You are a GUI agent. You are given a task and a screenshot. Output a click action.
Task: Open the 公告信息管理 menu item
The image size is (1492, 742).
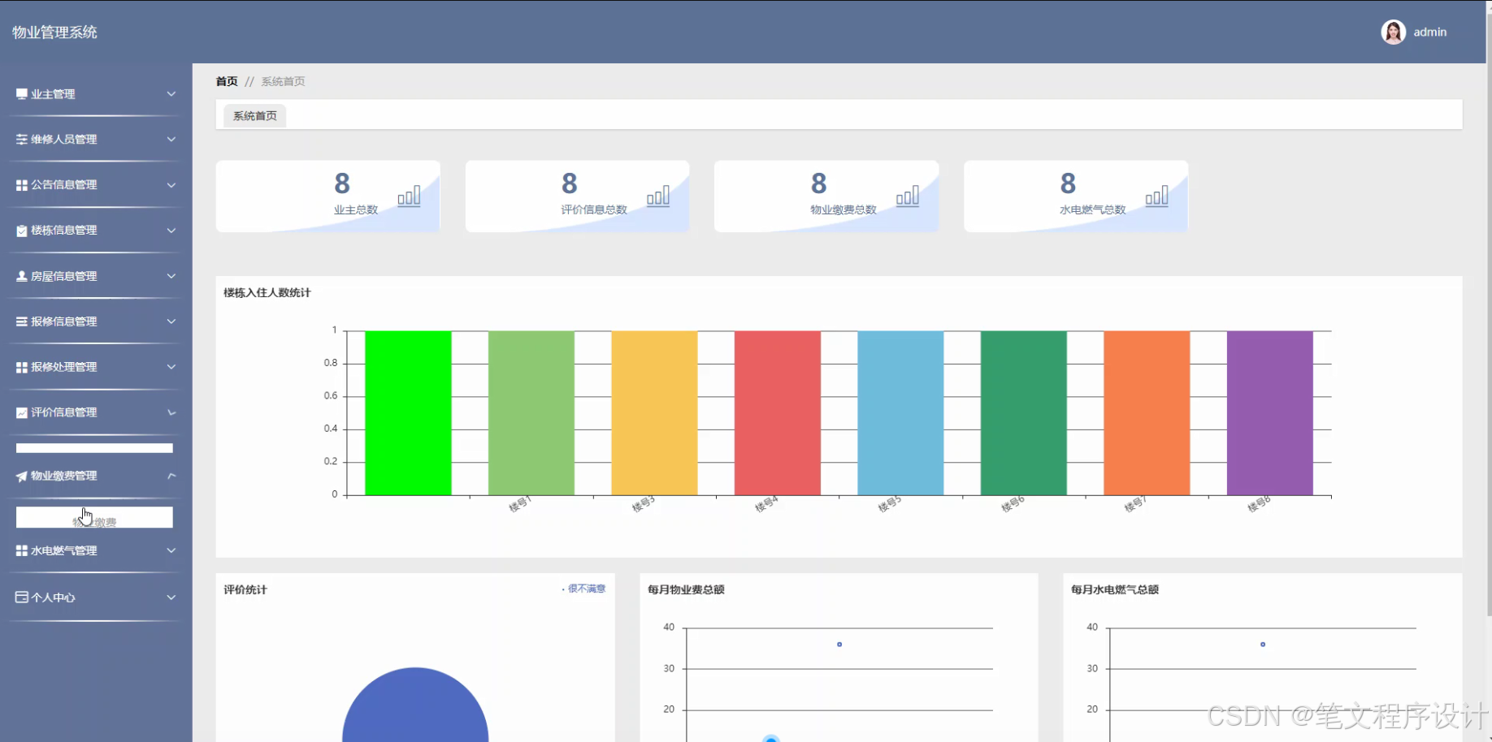click(96, 185)
